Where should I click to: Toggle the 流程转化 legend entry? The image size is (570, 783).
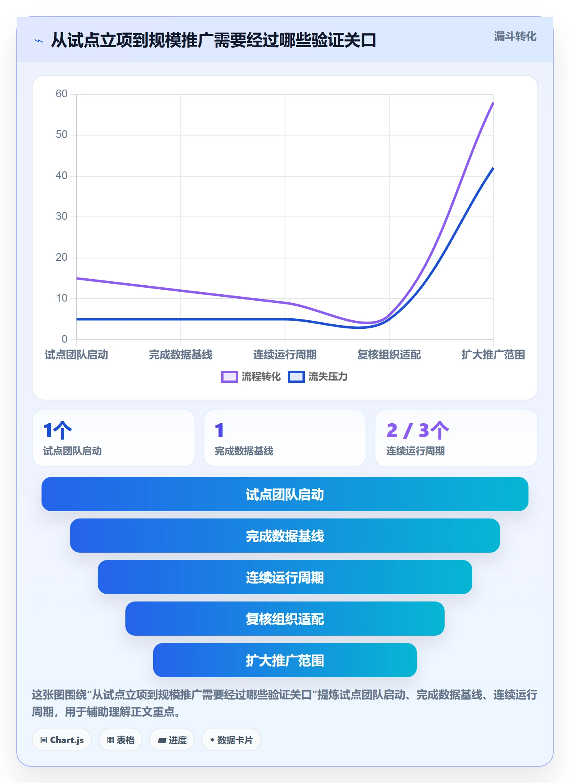click(x=251, y=376)
